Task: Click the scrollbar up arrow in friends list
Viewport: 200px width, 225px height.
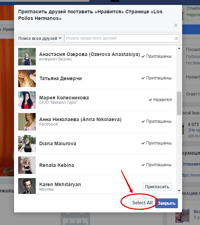Action: coord(179,48)
